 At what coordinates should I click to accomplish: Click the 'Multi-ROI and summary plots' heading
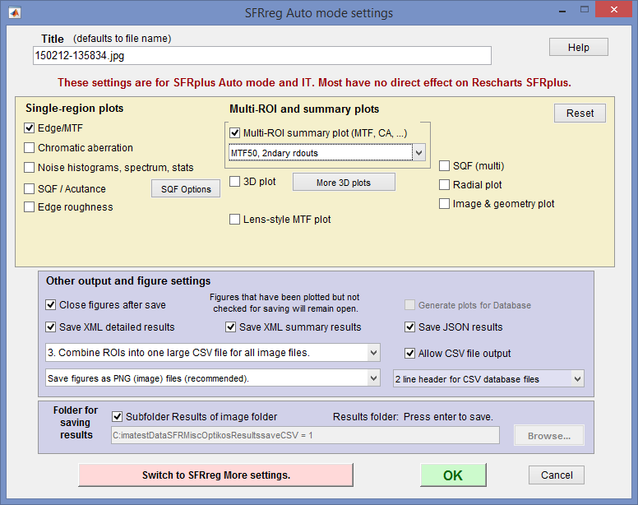304,109
